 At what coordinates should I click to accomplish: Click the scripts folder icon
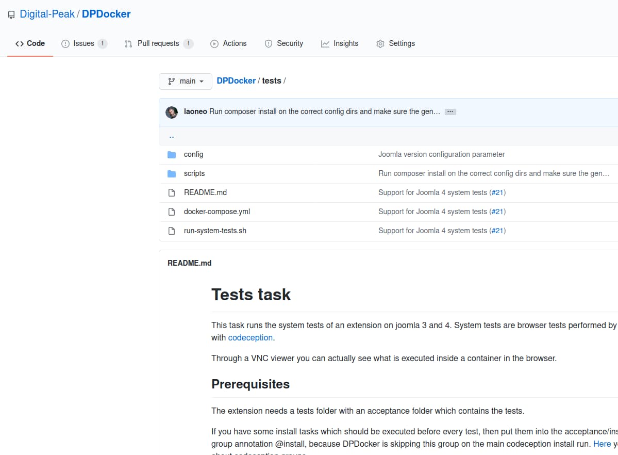coord(172,174)
